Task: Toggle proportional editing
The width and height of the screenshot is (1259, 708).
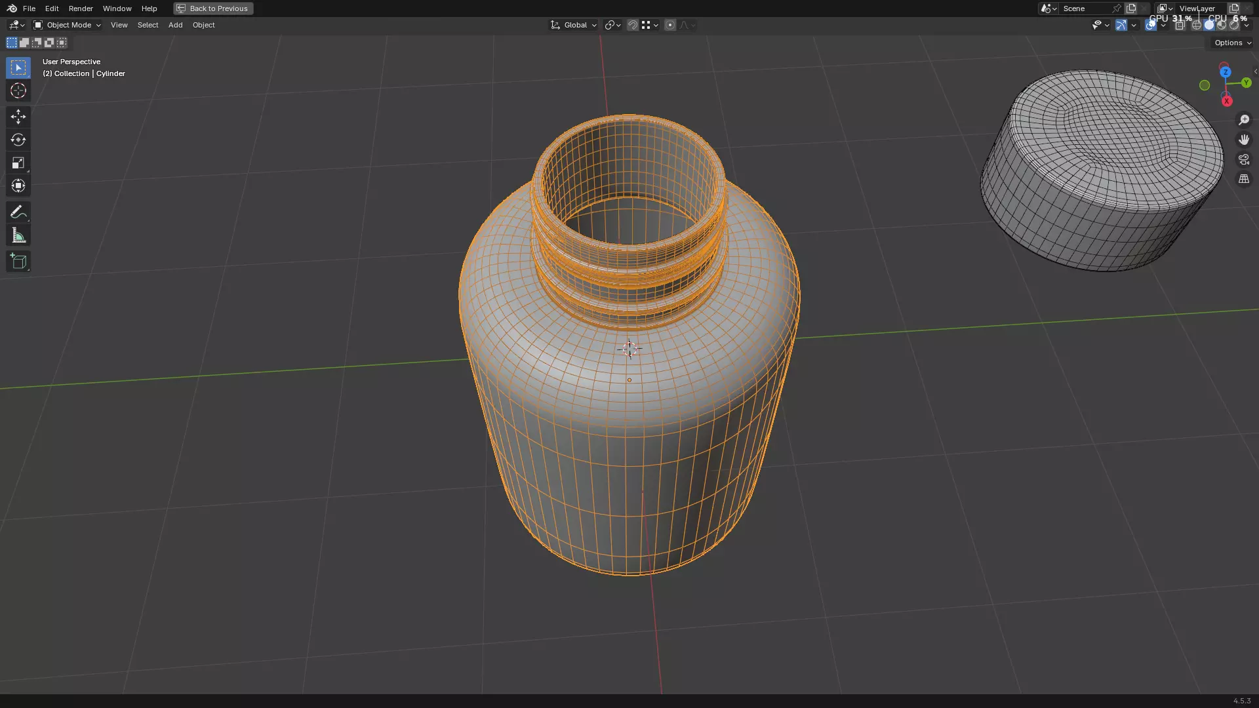Action: click(x=670, y=25)
